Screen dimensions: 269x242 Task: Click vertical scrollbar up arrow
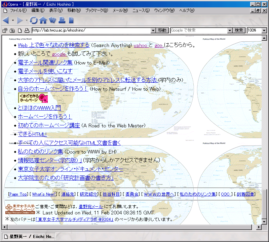264,38
